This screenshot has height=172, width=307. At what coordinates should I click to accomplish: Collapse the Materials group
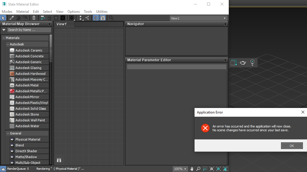tap(4, 38)
